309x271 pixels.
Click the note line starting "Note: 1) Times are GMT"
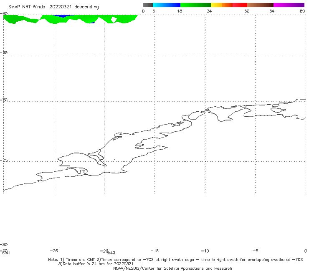(175, 260)
